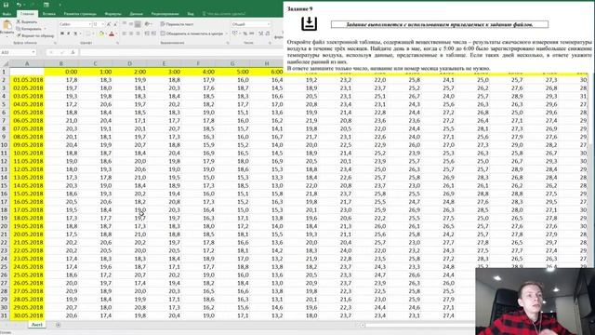Align text to bottom
The image size is (595, 335).
click(138, 24)
